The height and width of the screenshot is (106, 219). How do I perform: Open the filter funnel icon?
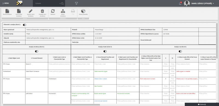(x=76, y=3)
